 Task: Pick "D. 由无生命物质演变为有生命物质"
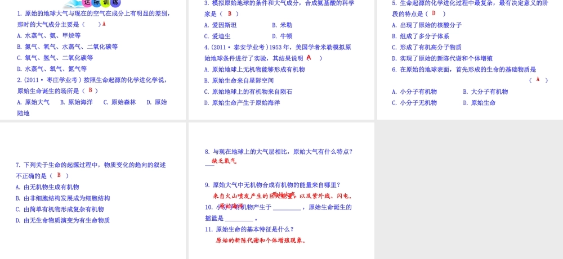coord(63,220)
